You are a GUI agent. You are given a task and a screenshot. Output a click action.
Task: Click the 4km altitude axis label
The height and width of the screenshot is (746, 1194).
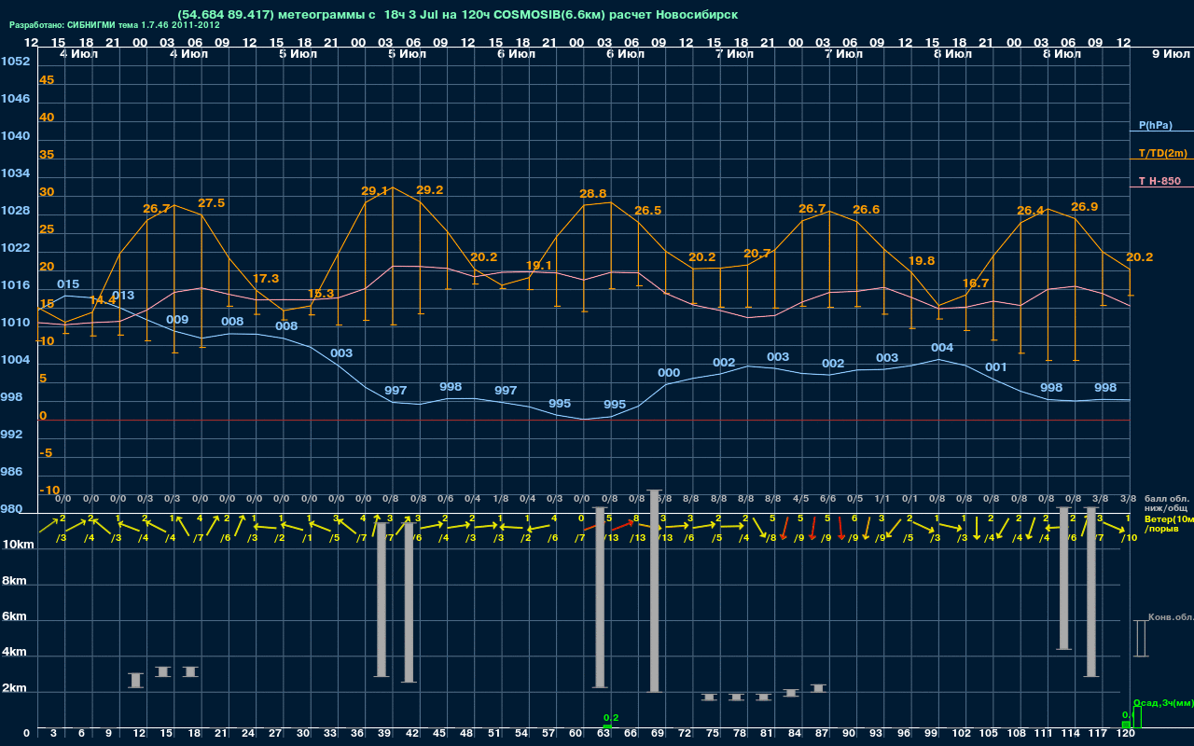(15, 653)
